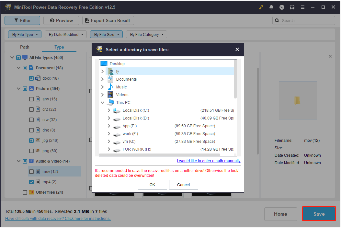Click the key registration icon in title bar
The height and width of the screenshot is (228, 341).
tap(261, 7)
